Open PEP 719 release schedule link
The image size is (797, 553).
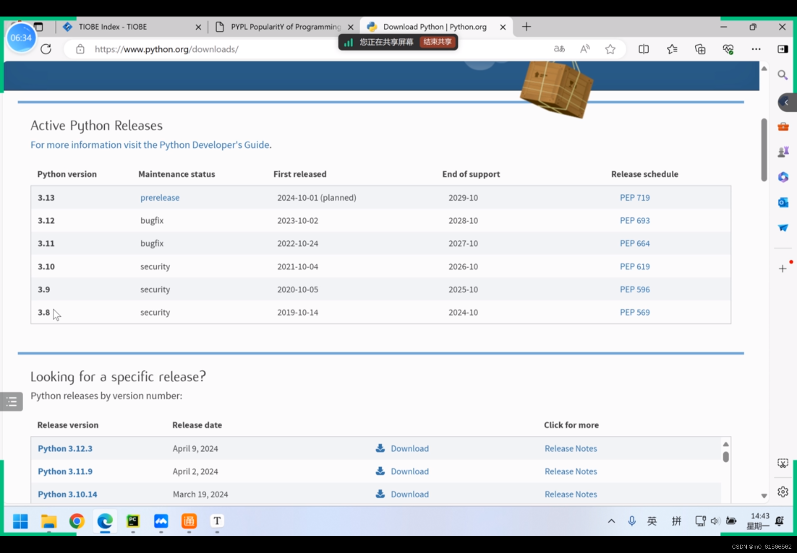click(x=635, y=198)
